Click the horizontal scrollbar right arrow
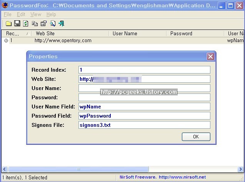This screenshot has height=182, width=245. pos(240,169)
